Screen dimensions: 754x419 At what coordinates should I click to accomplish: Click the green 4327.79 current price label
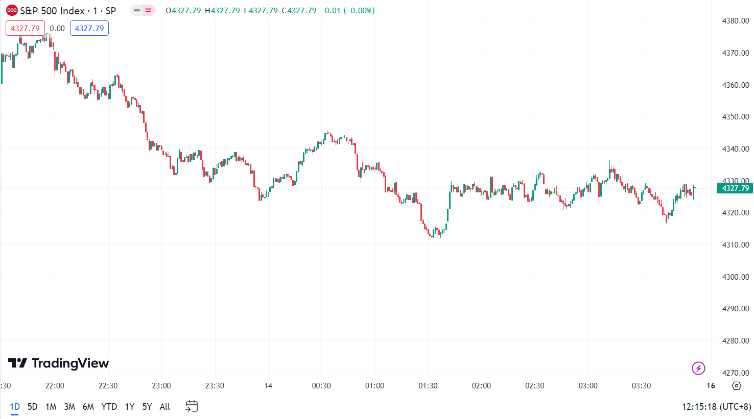[735, 188]
